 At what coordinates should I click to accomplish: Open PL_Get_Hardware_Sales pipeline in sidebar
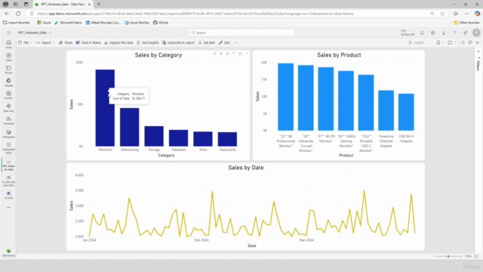(8, 181)
